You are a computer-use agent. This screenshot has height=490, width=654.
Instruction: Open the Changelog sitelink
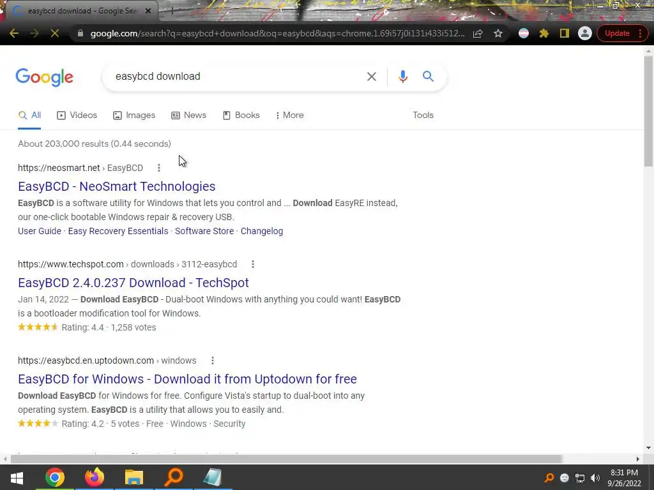(x=262, y=231)
